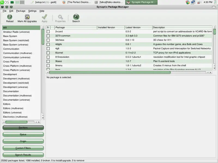Open the gOS logo menu
Image resolution: width=218 pixels, height=163 pixels.
point(5,2)
